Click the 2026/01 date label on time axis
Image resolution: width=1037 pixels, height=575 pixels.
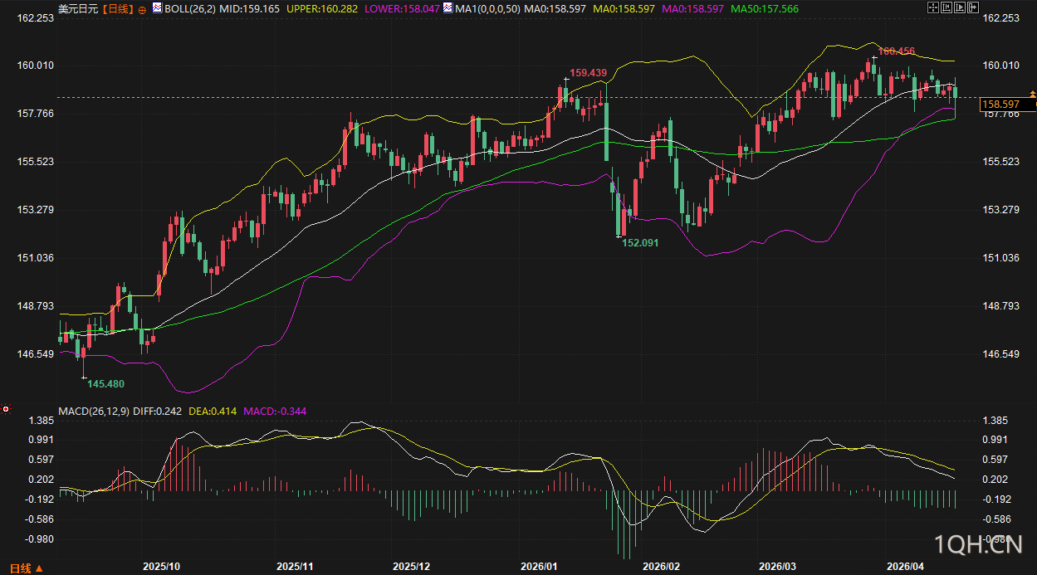coord(538,566)
